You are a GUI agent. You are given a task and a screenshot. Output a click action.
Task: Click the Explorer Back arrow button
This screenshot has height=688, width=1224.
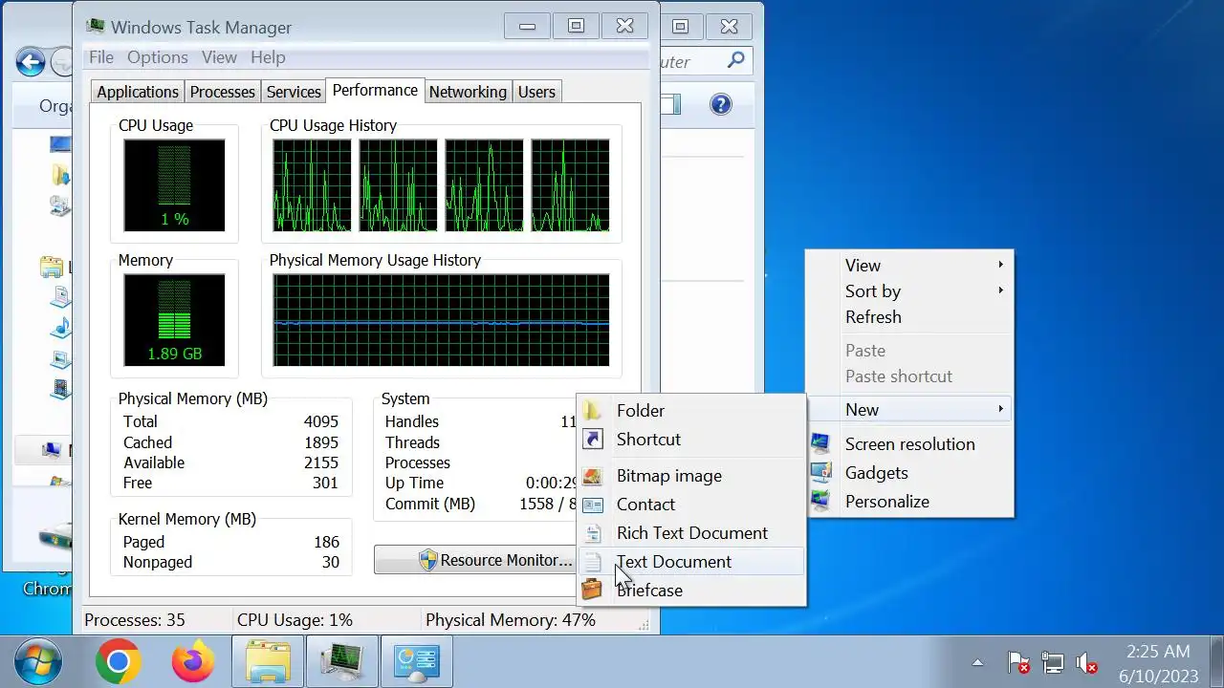point(31,63)
